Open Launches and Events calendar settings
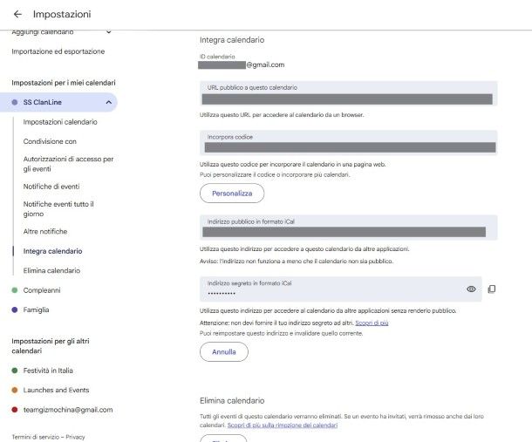Image resolution: width=532 pixels, height=442 pixels. pos(56,391)
